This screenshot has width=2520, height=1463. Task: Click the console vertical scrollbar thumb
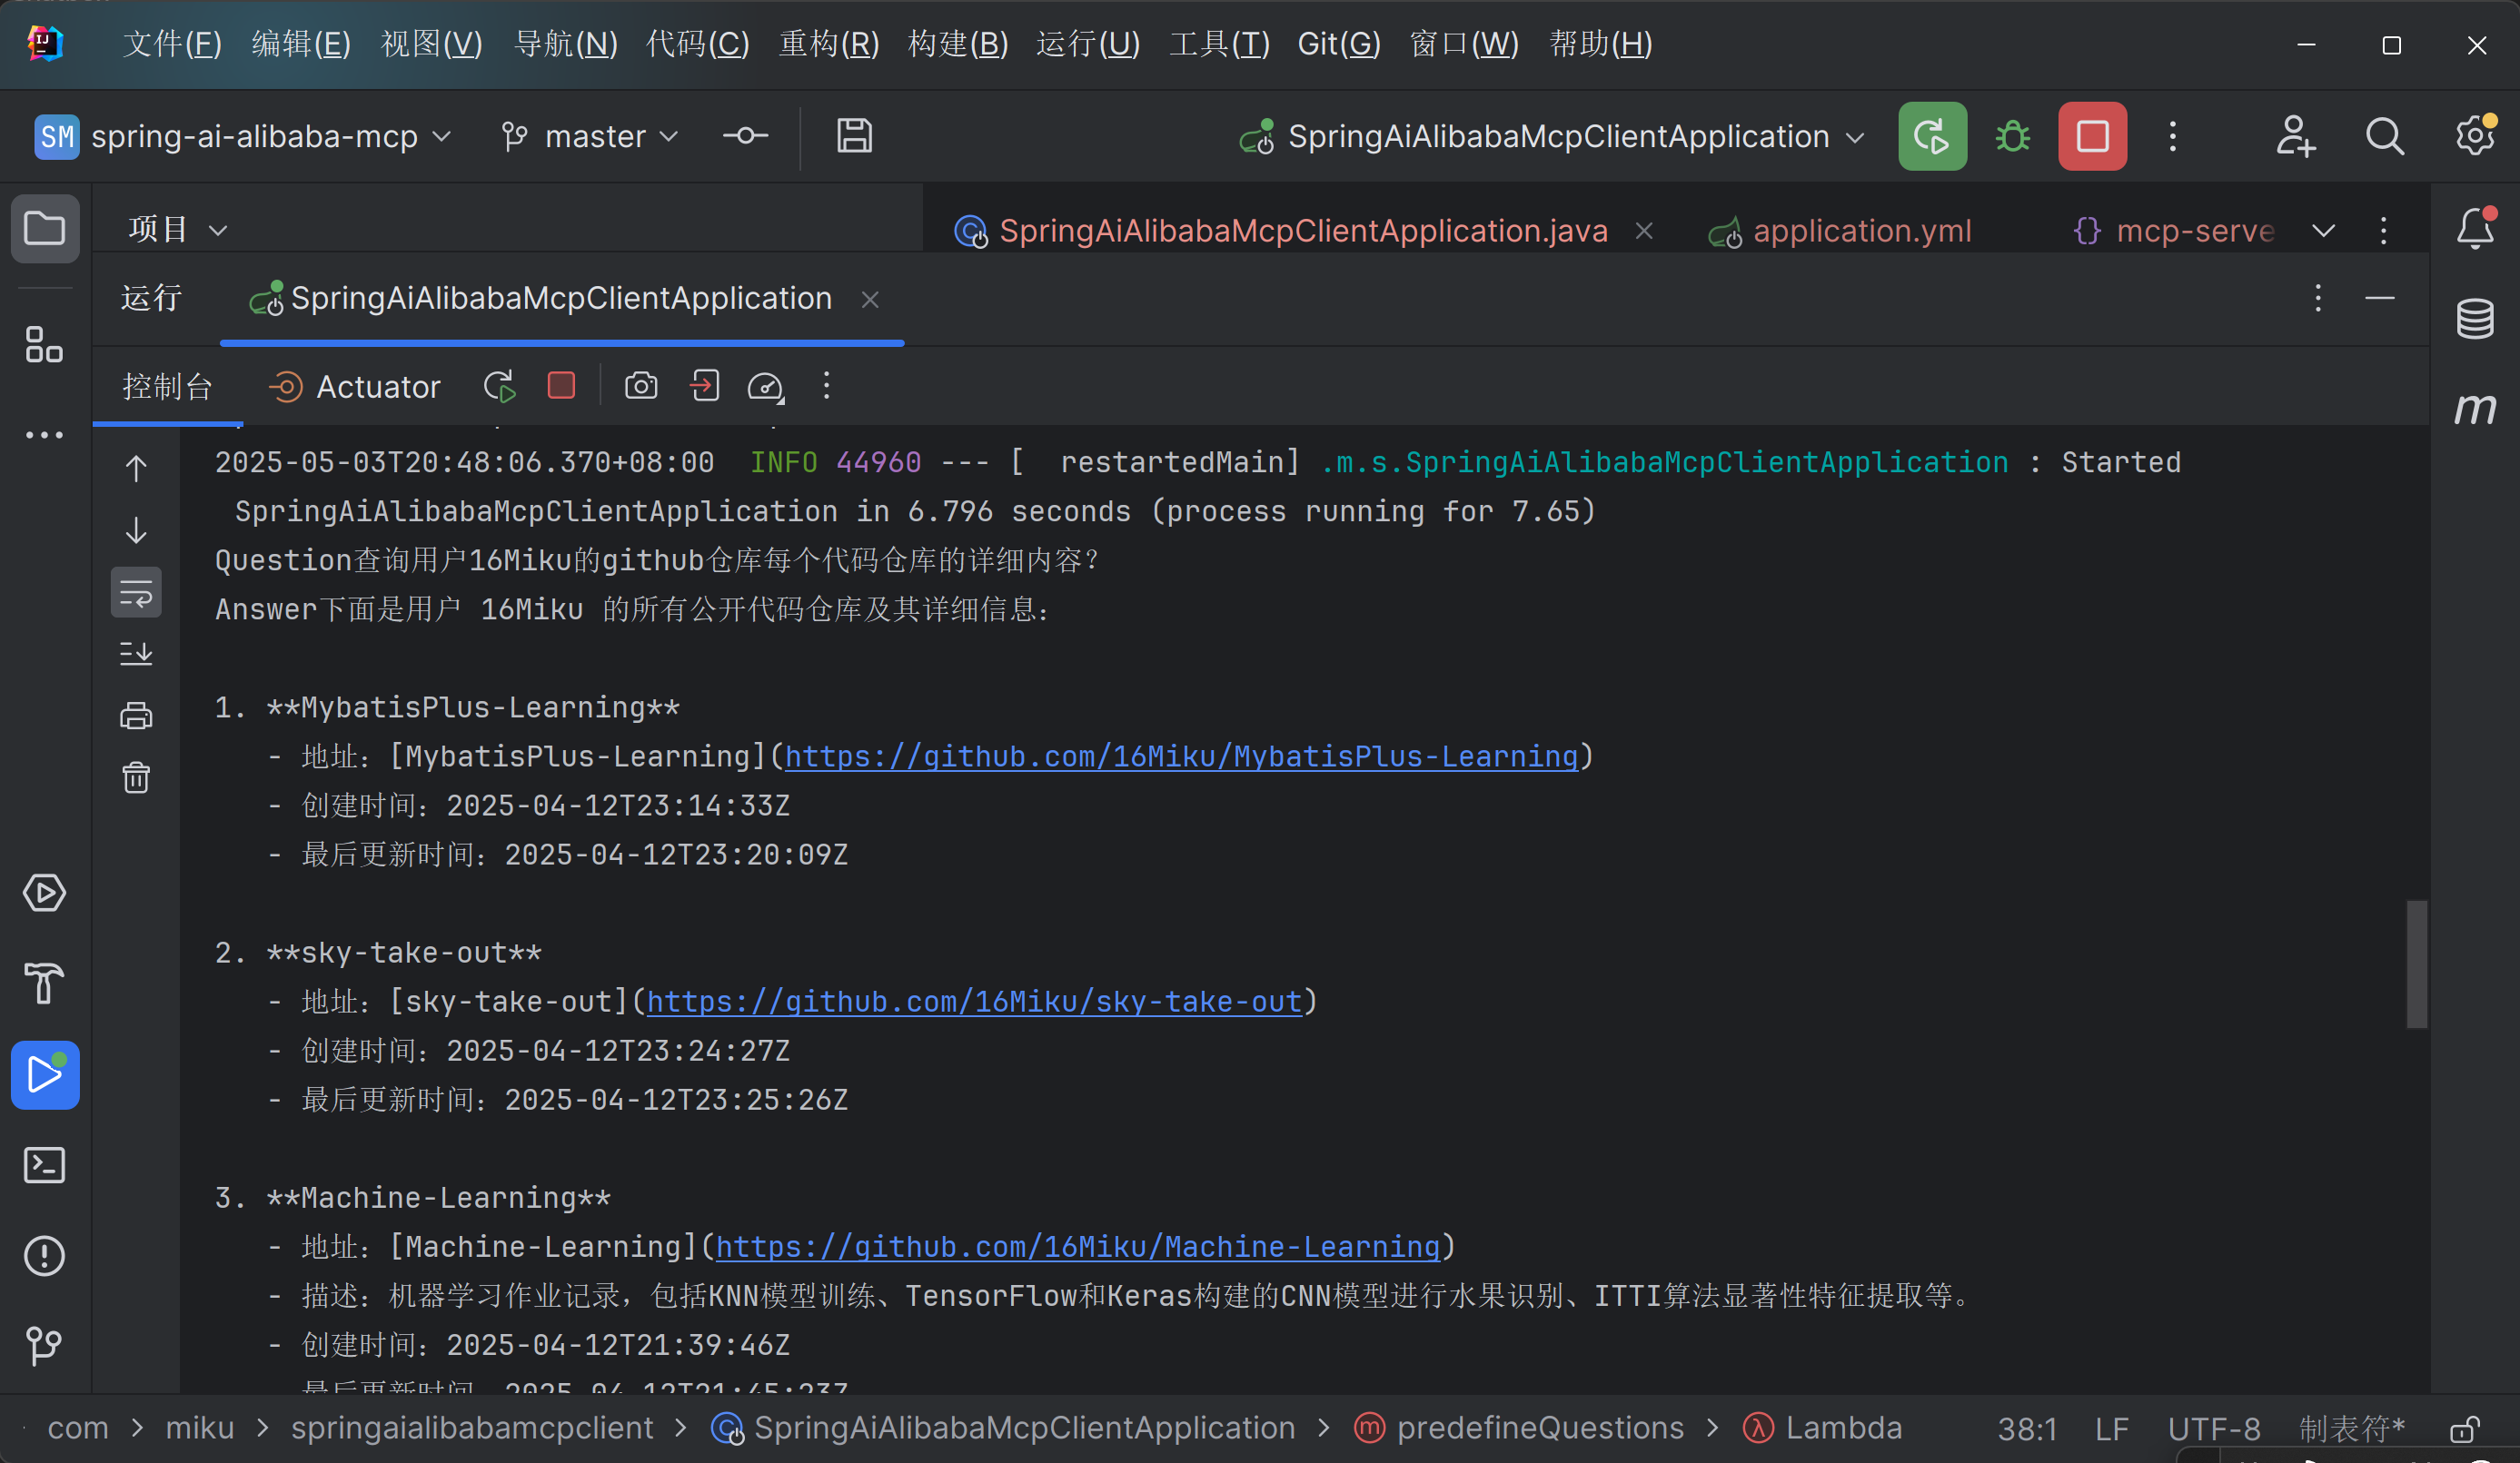coord(2416,964)
